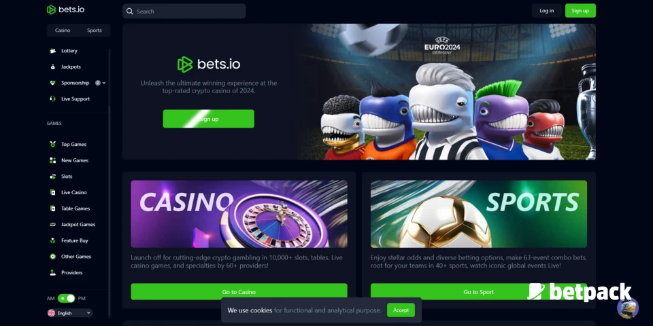Open the English language dropdown
This screenshot has height=326, width=653.
[x=69, y=313]
